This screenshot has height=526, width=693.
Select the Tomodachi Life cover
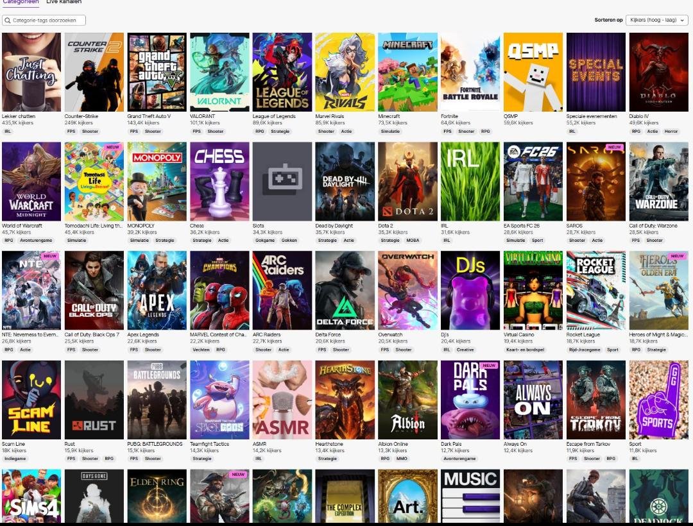[94, 182]
